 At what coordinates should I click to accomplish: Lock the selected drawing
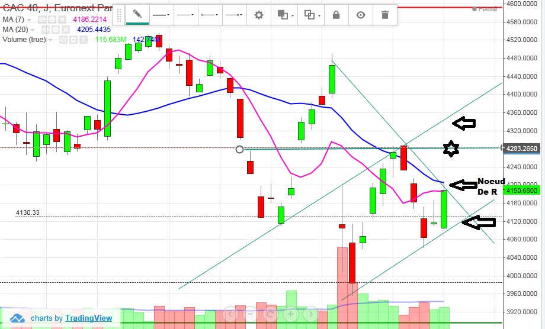(336, 15)
